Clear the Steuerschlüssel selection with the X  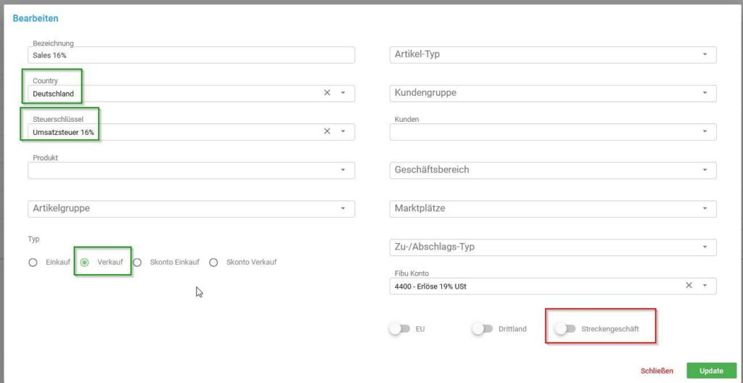(x=327, y=131)
